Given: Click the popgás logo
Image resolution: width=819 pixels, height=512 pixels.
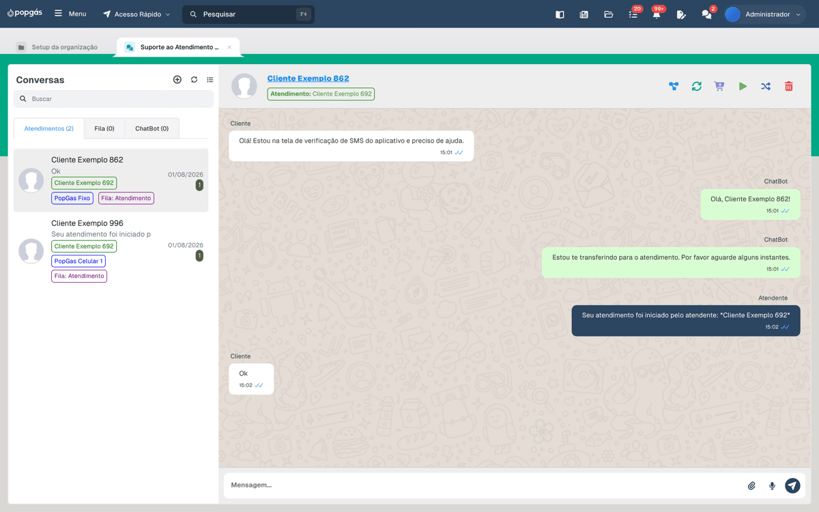Looking at the screenshot, I should click(26, 14).
